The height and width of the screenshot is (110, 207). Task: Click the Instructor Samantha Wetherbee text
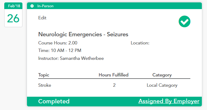tap(71, 58)
